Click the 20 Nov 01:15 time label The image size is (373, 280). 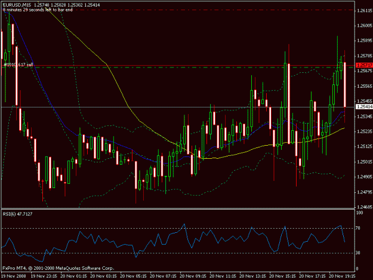point(73,276)
